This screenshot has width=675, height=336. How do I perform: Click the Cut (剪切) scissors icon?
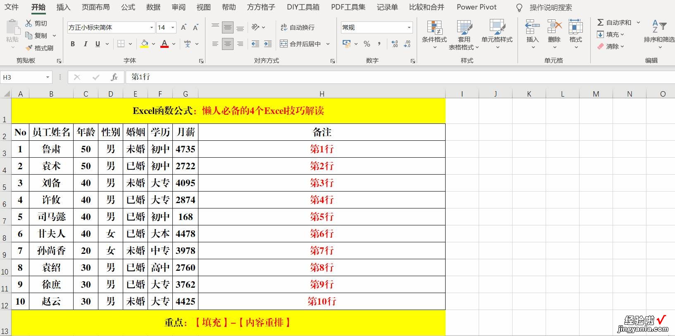[x=29, y=23]
